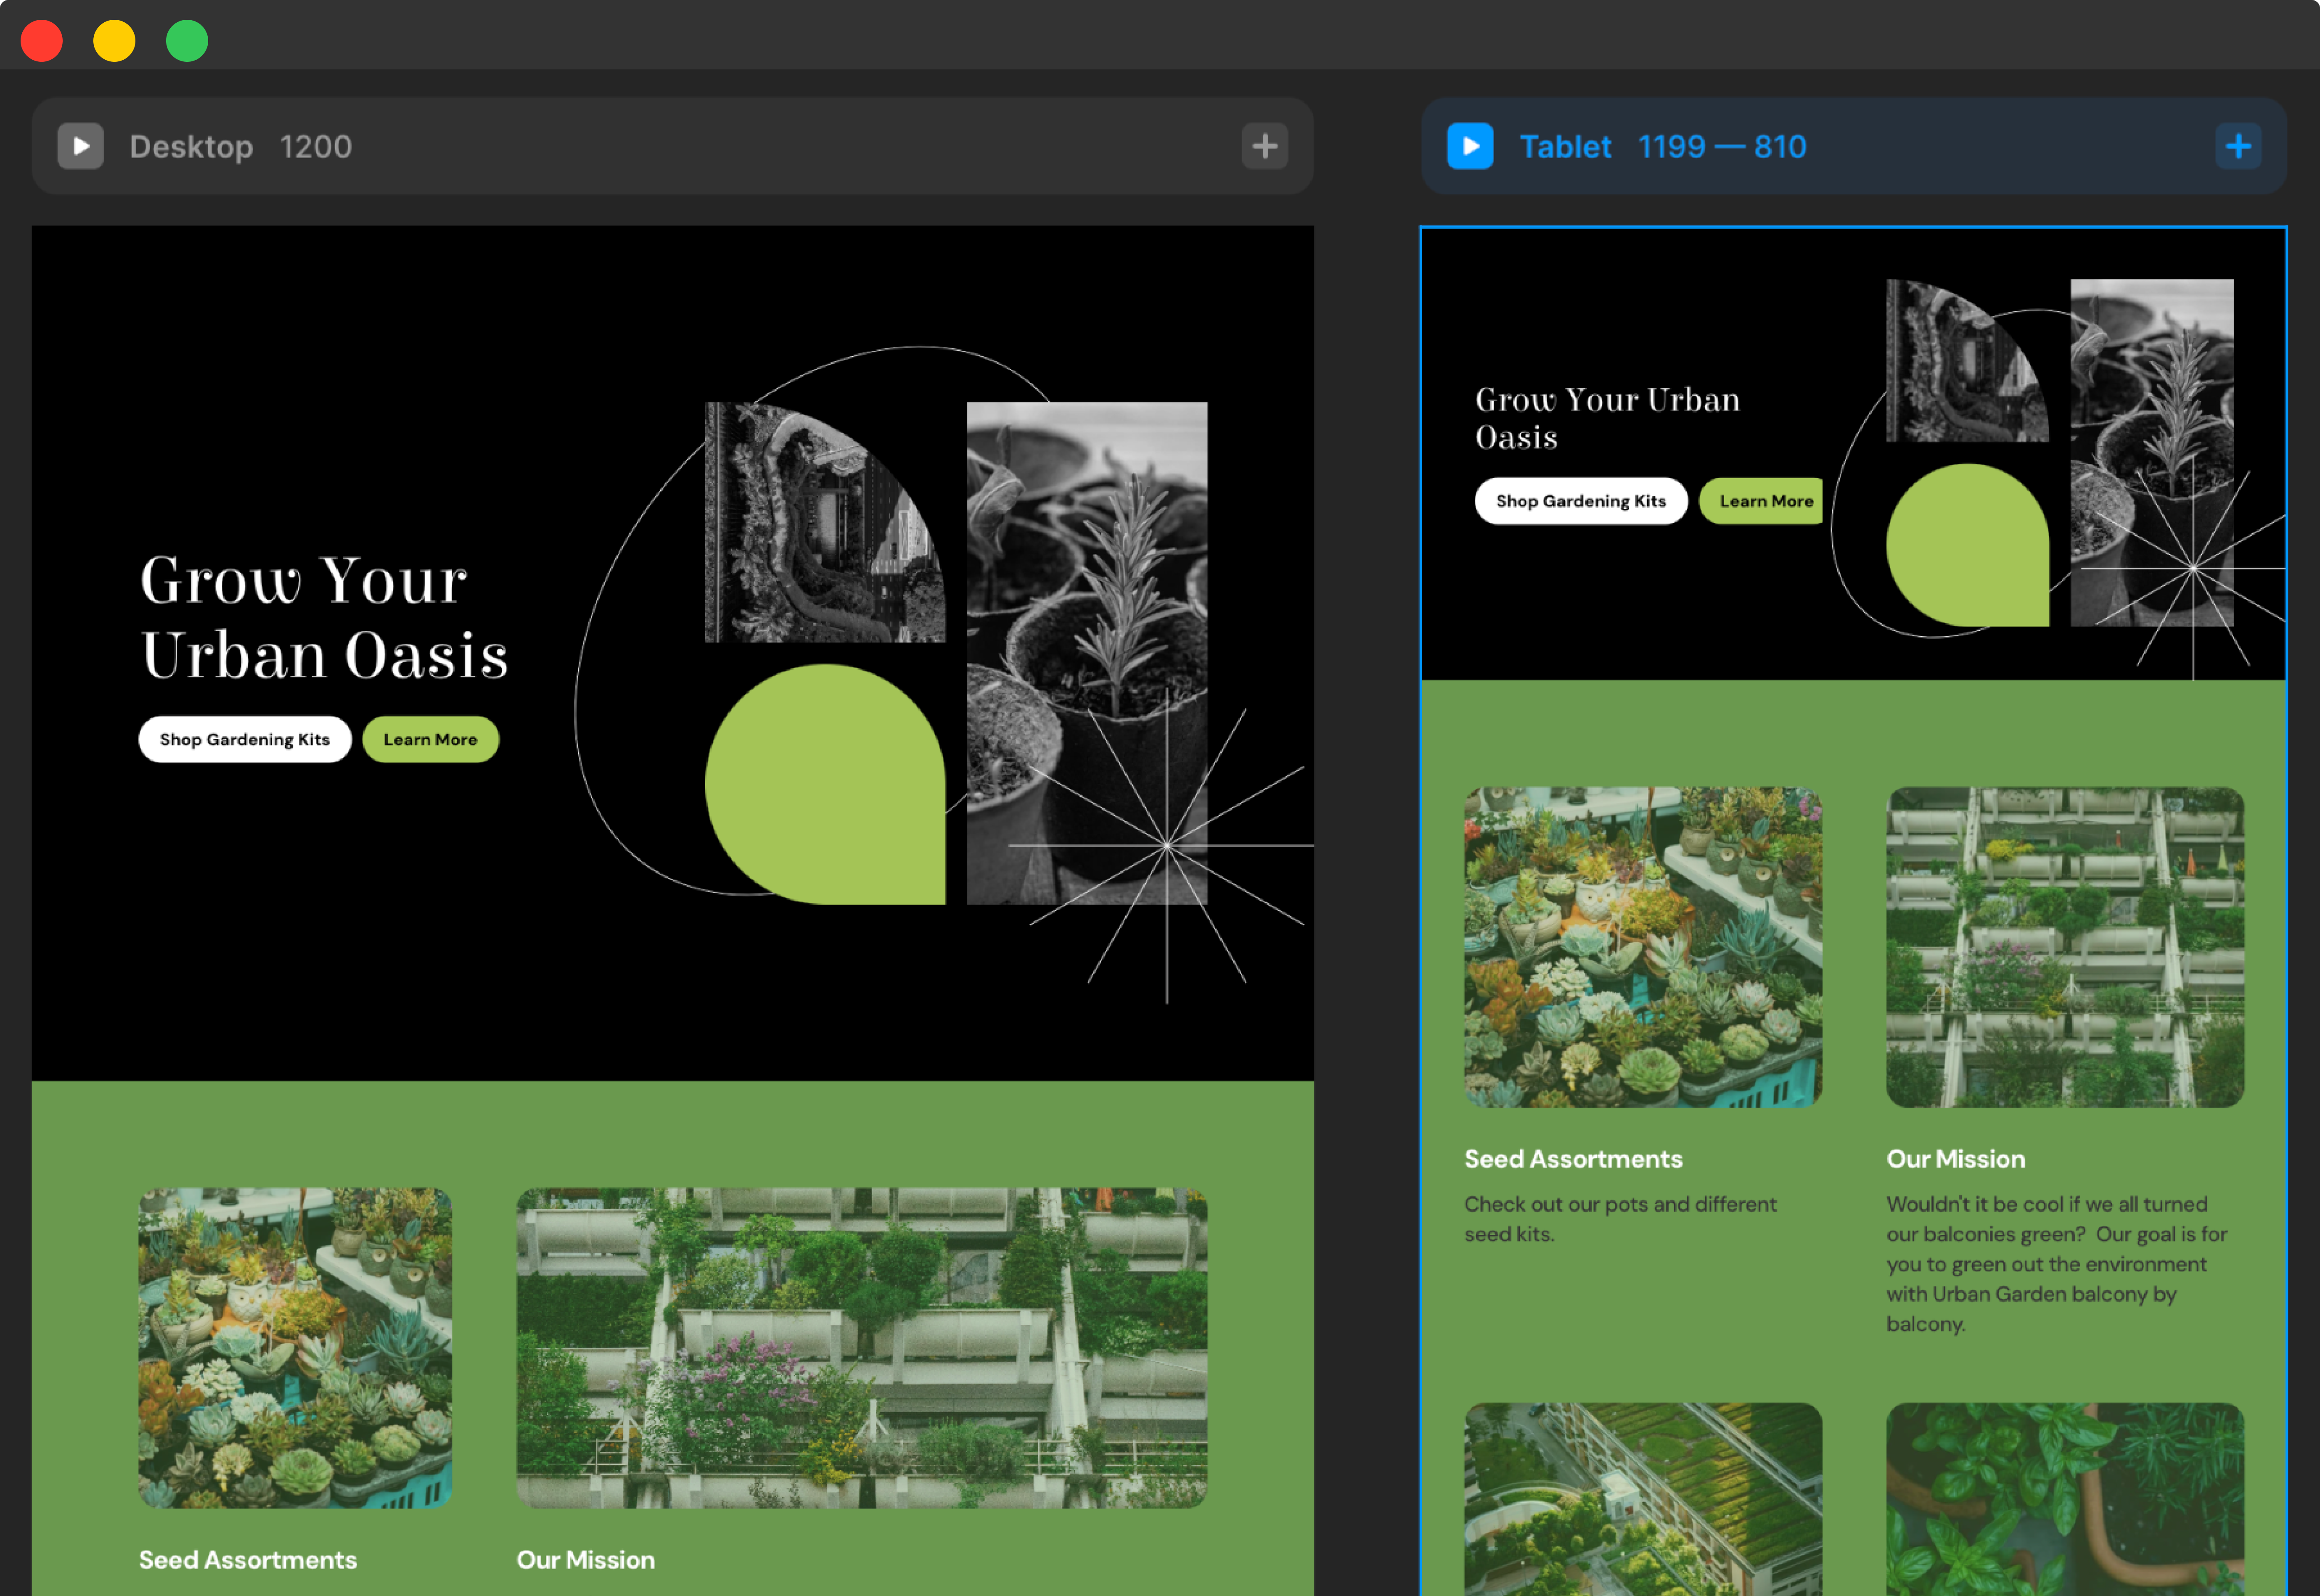
Task: Select the Tablet heading Grow Your Urban Oasis
Action: (1608, 418)
